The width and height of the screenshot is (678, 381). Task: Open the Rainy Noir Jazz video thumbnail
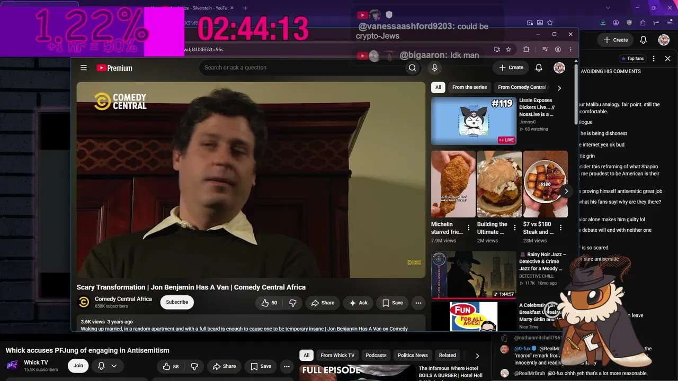coord(474,275)
